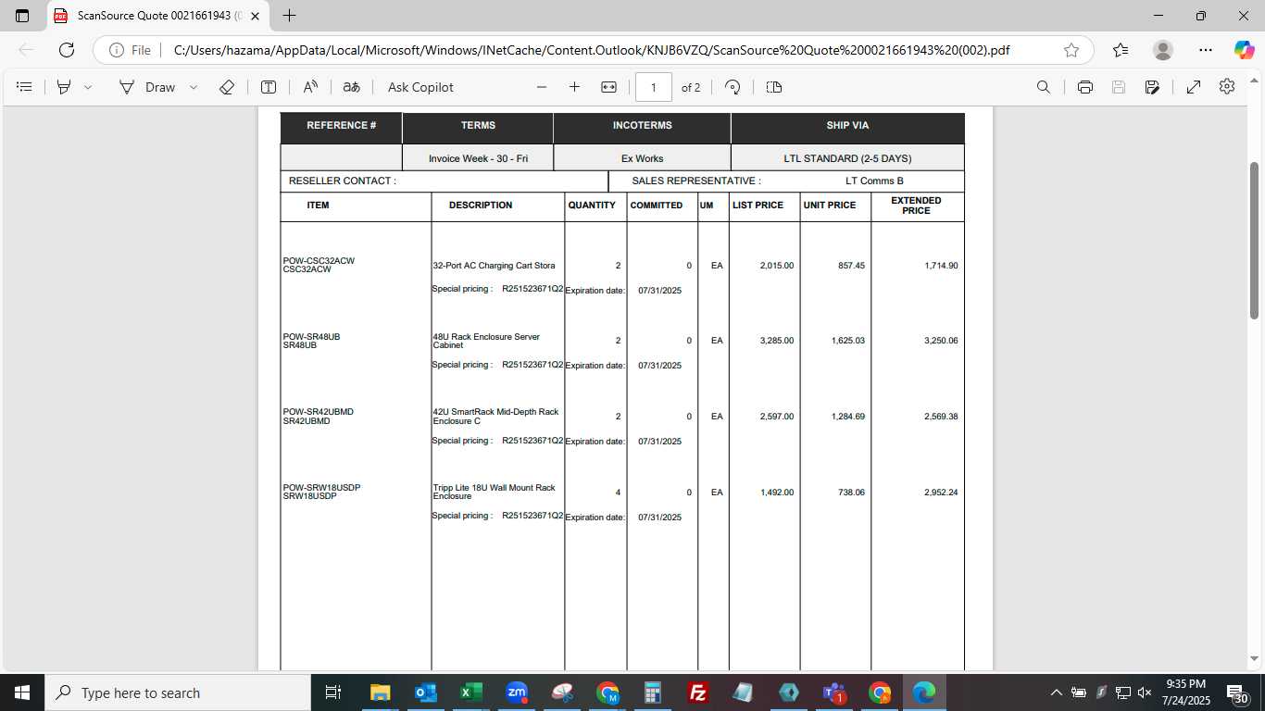Open a new browser tab
This screenshot has height=711, width=1265.
[289, 16]
